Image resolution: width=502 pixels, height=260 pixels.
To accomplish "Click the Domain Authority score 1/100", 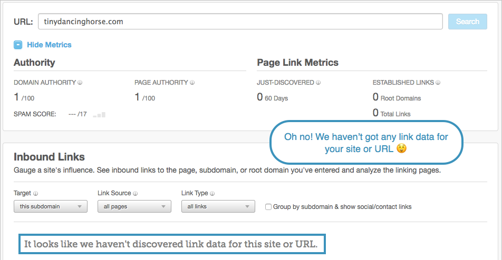I will [24, 97].
